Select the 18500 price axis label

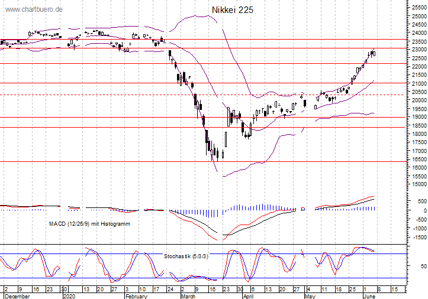[x=419, y=125]
